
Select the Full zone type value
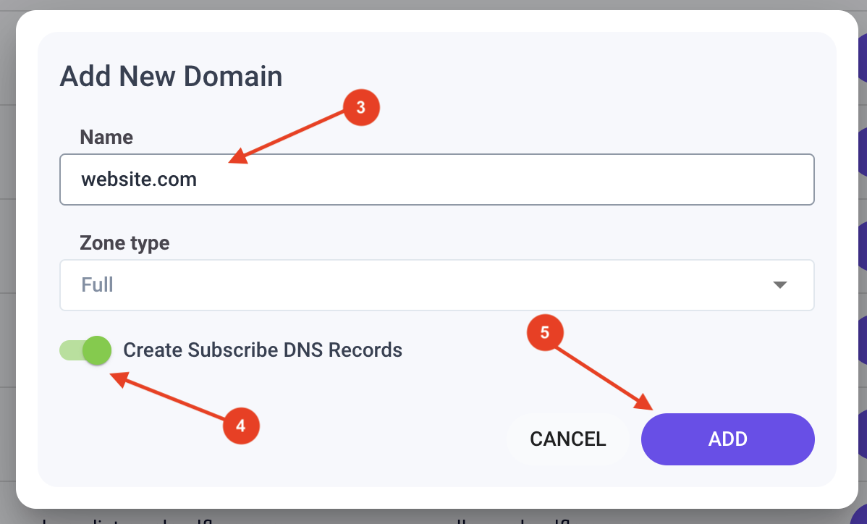click(98, 285)
